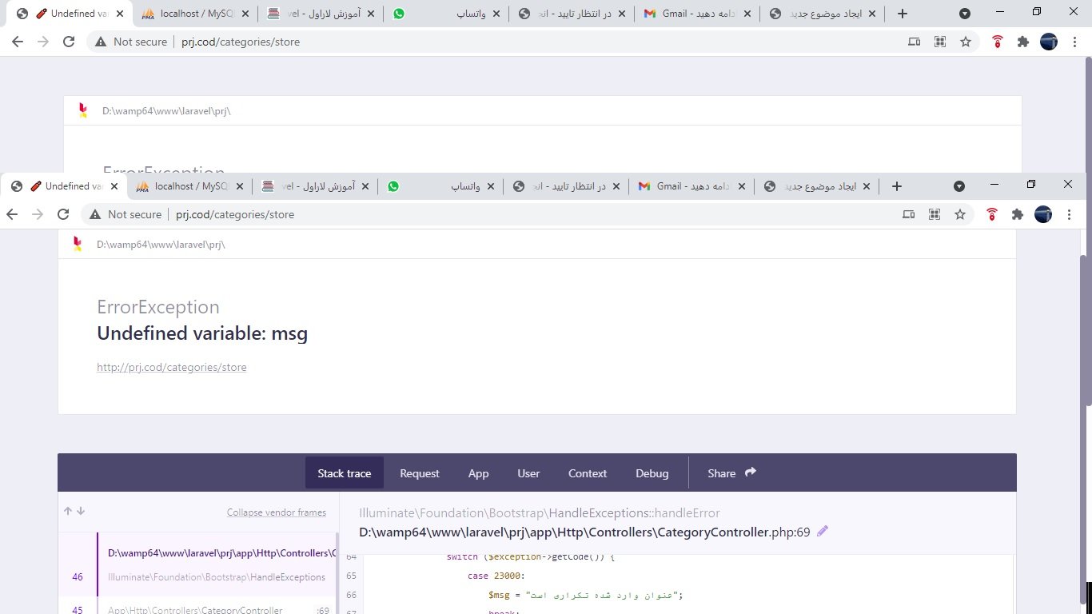The height and width of the screenshot is (614, 1092).
Task: Select localhost / MySQL tab in front window
Action: click(x=192, y=186)
